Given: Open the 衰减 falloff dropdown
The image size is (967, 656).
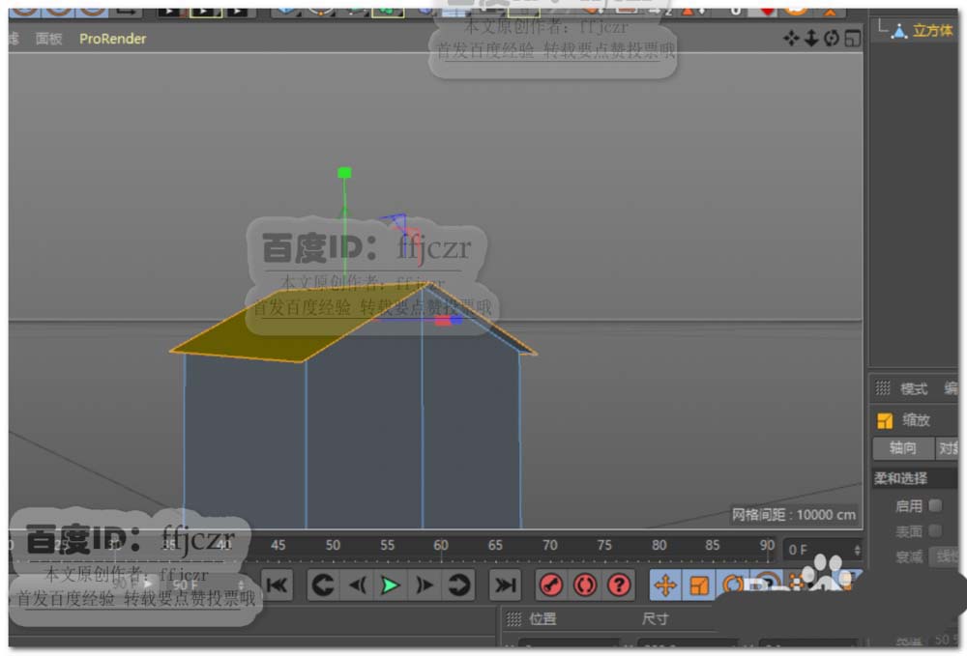Looking at the screenshot, I should tap(944, 556).
